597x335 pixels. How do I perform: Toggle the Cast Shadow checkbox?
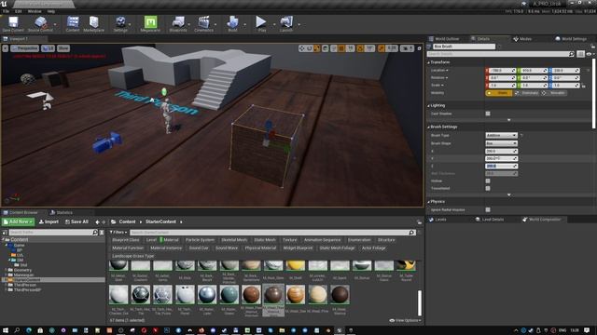(488, 114)
